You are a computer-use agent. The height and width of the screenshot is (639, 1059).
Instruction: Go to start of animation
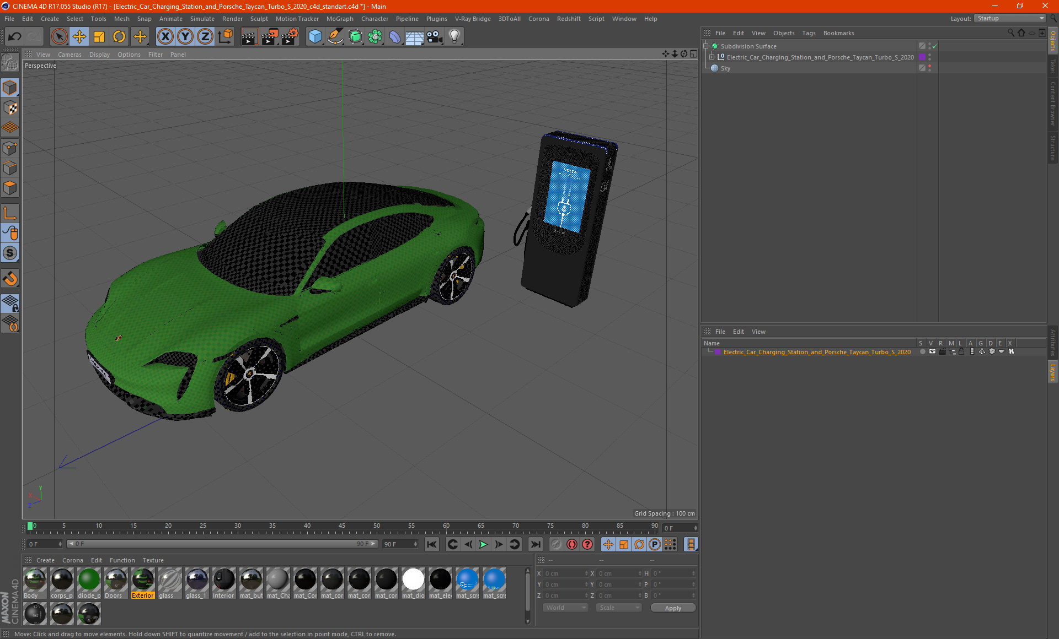(431, 544)
